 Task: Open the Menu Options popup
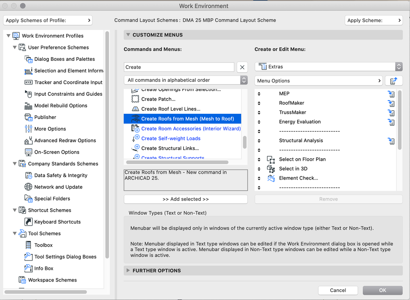318,81
